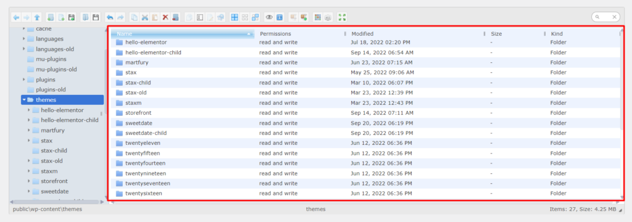Select all items with toolbar icon
Viewport: 632px width, 222px height.
[x=234, y=17]
